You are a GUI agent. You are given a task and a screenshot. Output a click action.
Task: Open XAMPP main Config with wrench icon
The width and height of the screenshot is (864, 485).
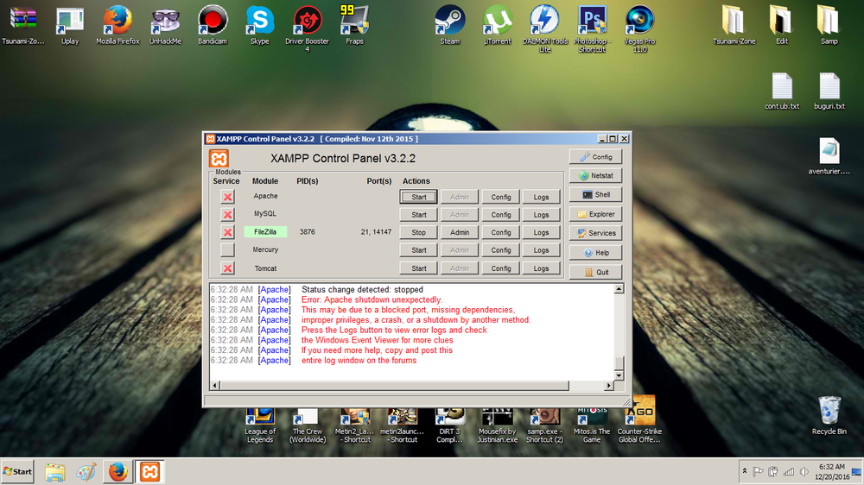(595, 157)
